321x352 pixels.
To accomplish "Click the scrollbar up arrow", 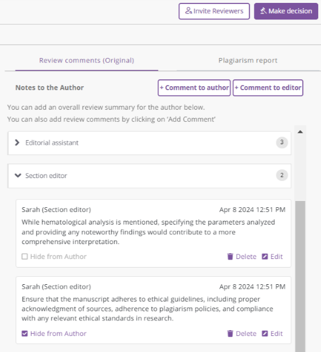I will point(300,131).
